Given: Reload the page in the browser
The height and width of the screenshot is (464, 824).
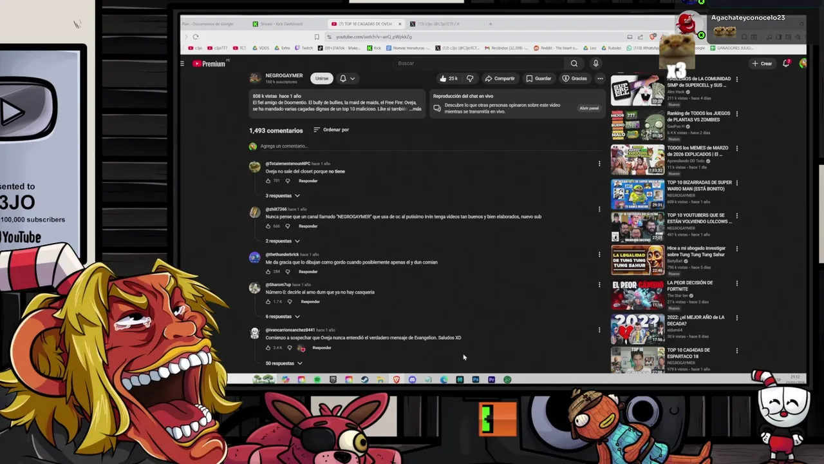Looking at the screenshot, I should coord(196,37).
